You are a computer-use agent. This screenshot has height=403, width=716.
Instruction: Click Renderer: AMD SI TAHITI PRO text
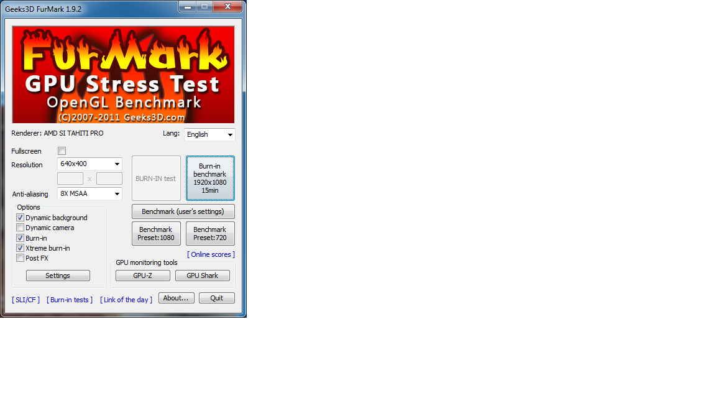pyautogui.click(x=58, y=134)
